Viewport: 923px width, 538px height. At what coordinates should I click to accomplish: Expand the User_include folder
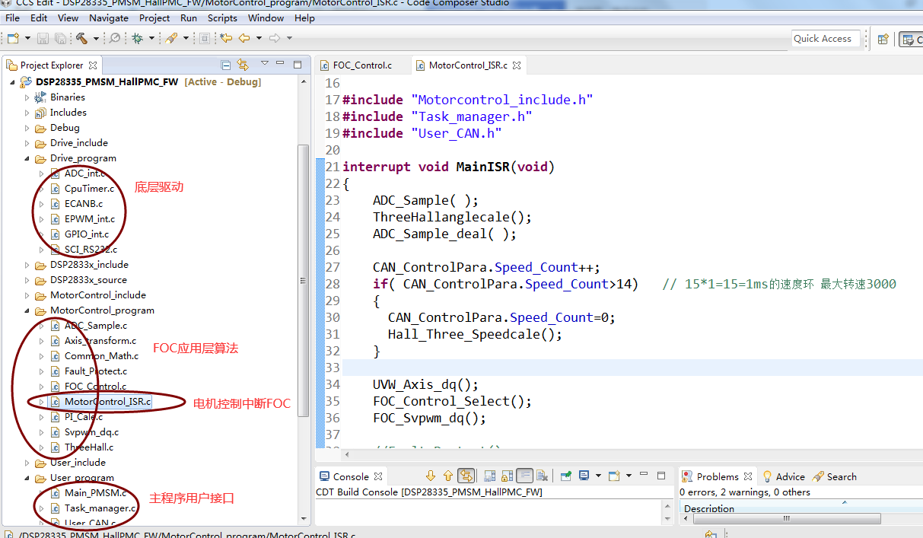tap(27, 463)
